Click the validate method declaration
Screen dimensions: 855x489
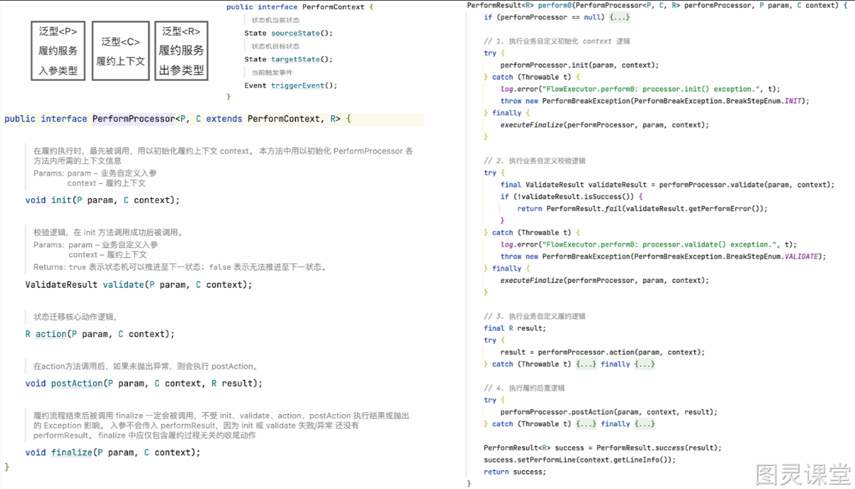pos(139,285)
